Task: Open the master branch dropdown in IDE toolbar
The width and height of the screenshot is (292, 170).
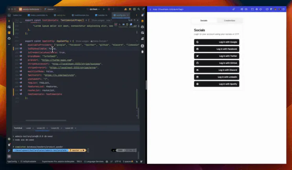Action: 50,9
